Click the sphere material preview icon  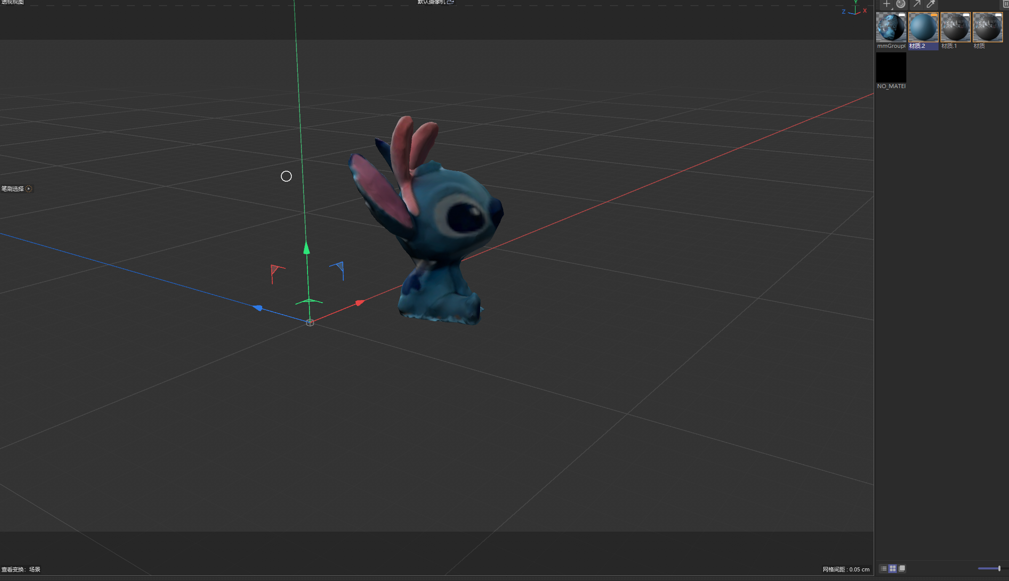click(x=901, y=4)
